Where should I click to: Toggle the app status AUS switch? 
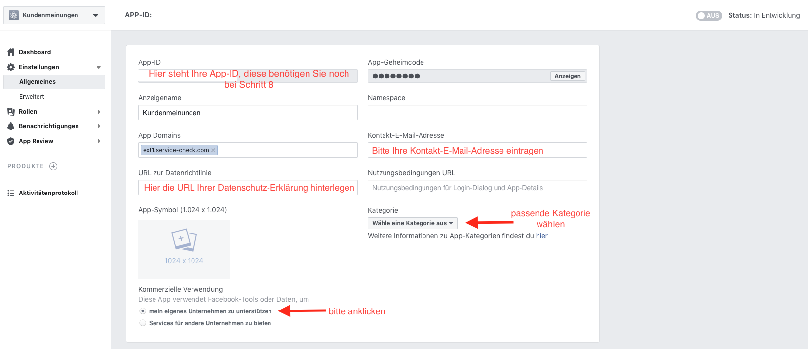(708, 16)
